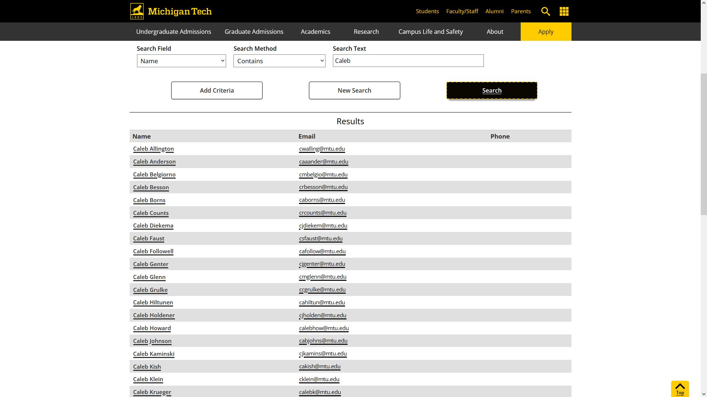The width and height of the screenshot is (707, 397).
Task: Email cwalling@mtu.edu
Action: 322,149
